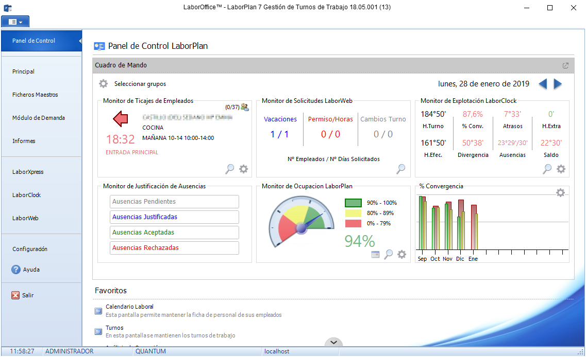The width and height of the screenshot is (586, 357).
Task: Click the Cambios Turno requests label
Action: click(383, 119)
